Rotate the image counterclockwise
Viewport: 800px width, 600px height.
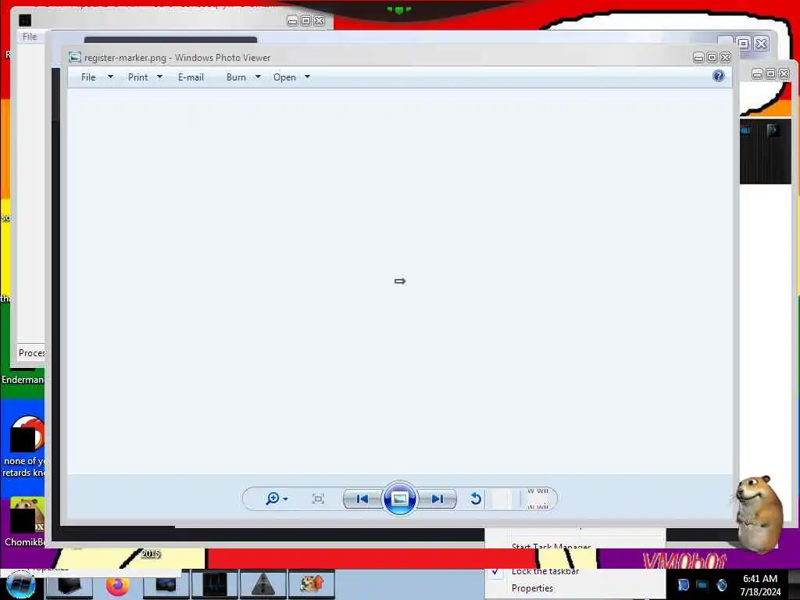coord(476,498)
